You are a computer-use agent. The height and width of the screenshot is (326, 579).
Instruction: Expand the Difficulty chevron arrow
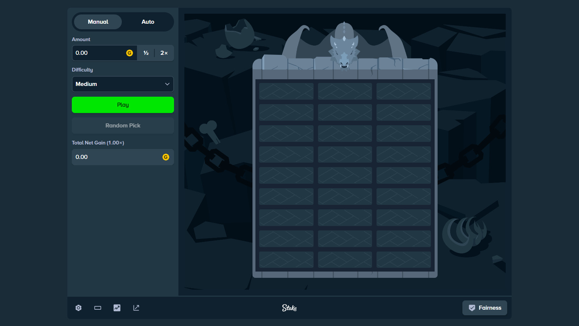[167, 84]
